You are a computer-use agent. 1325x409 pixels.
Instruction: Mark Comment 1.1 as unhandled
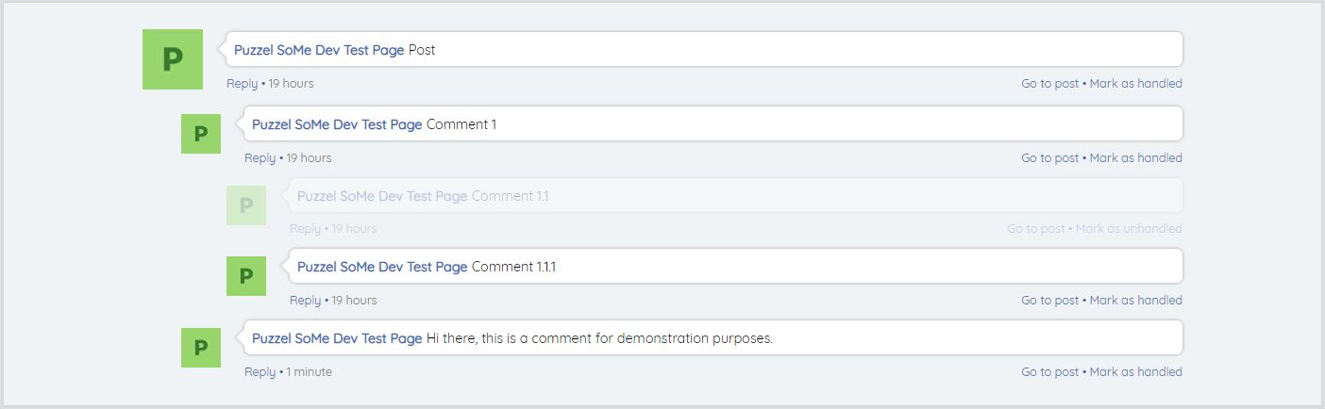1128,229
